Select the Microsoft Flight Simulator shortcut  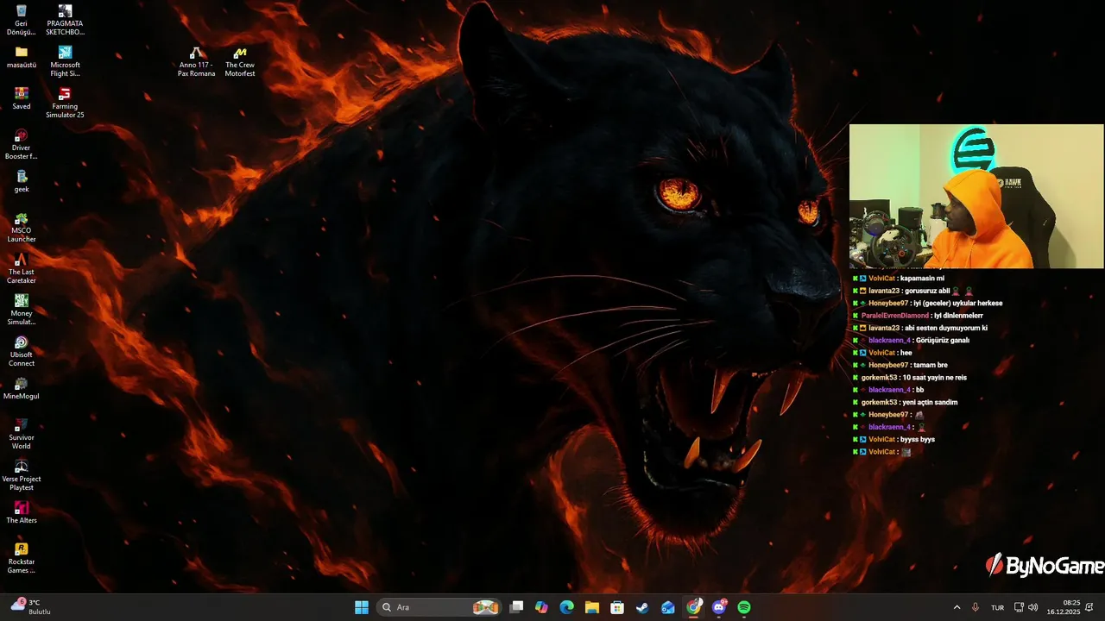pyautogui.click(x=65, y=61)
